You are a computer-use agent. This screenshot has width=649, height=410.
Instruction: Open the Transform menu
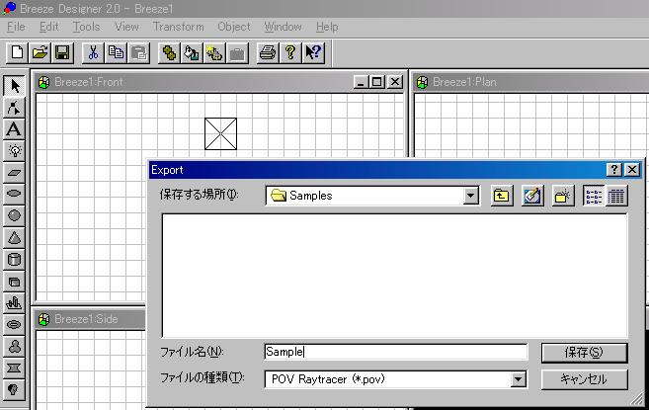point(179,27)
